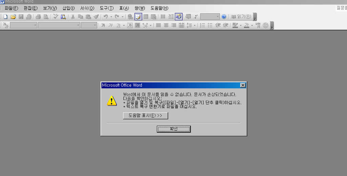
Task: Apply the highlight color button
Action: (x=235, y=25)
